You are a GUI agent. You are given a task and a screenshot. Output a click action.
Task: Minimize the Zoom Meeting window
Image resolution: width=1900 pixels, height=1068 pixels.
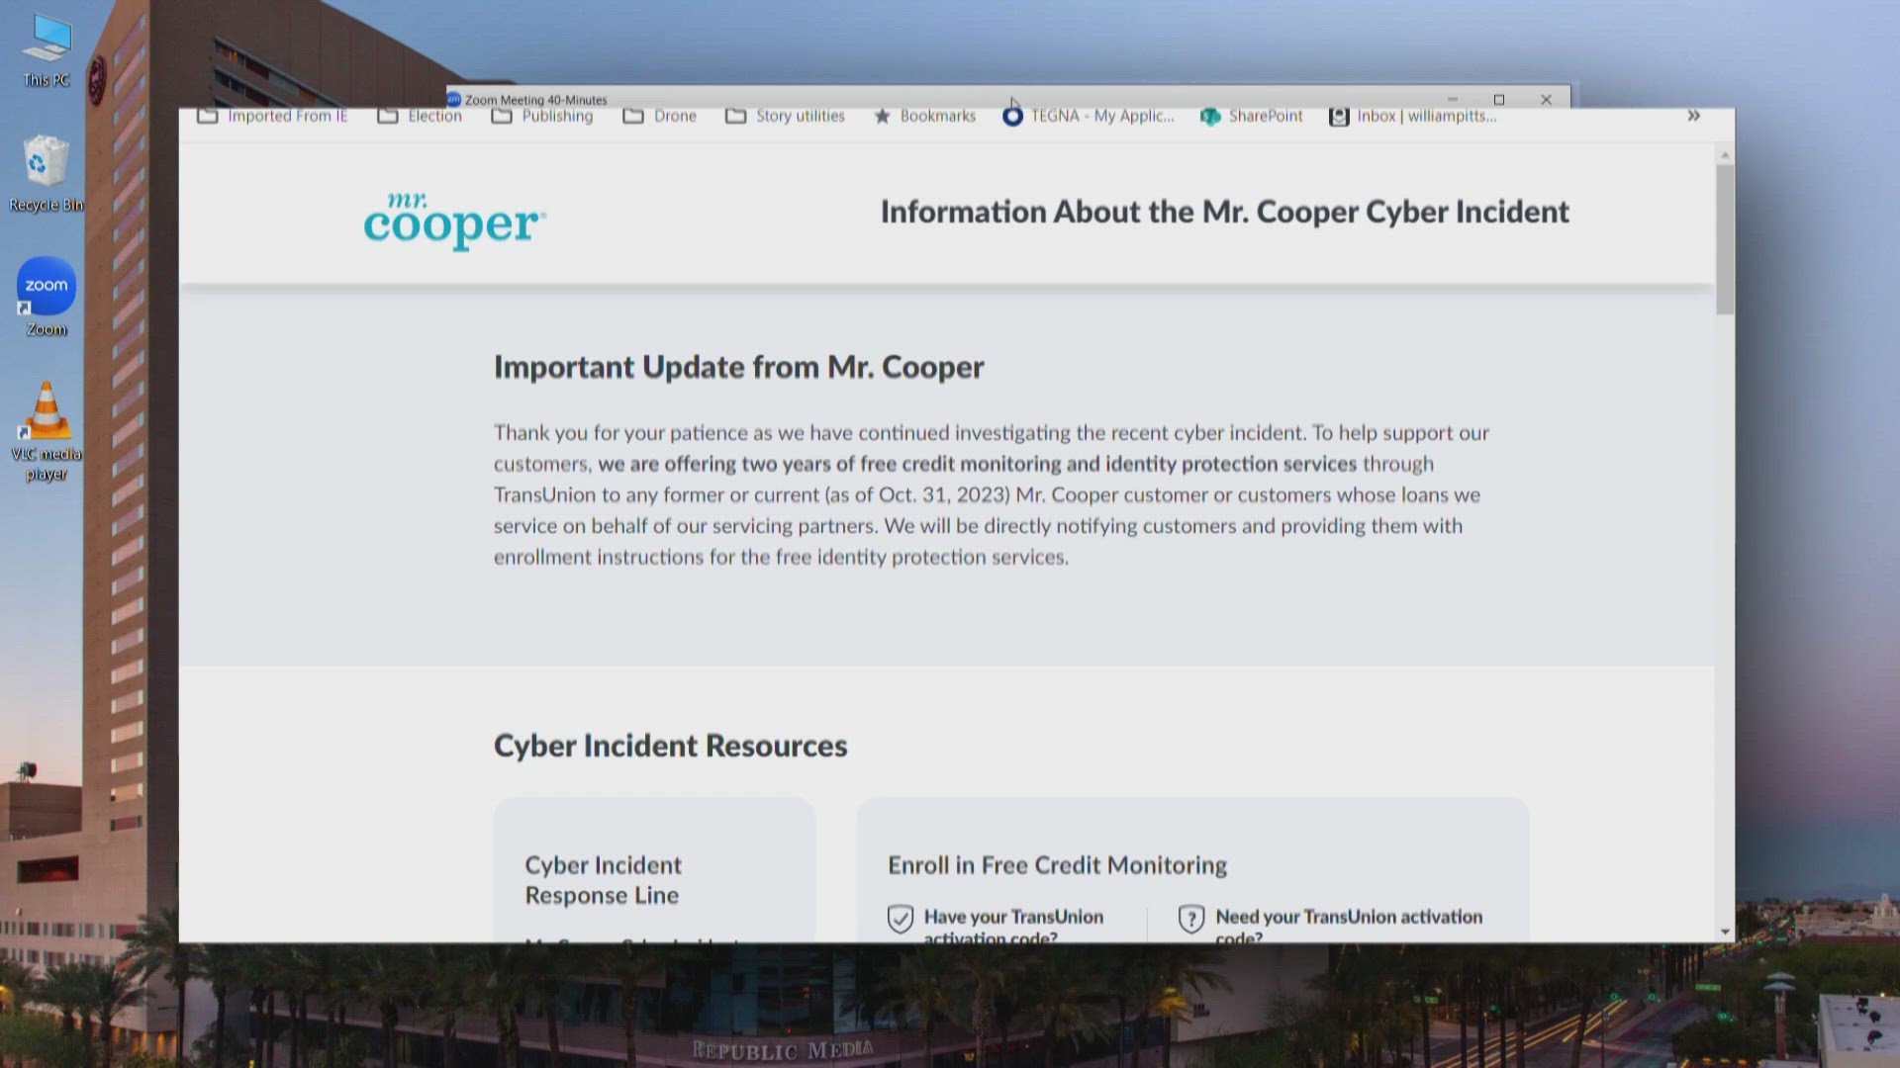(1452, 100)
